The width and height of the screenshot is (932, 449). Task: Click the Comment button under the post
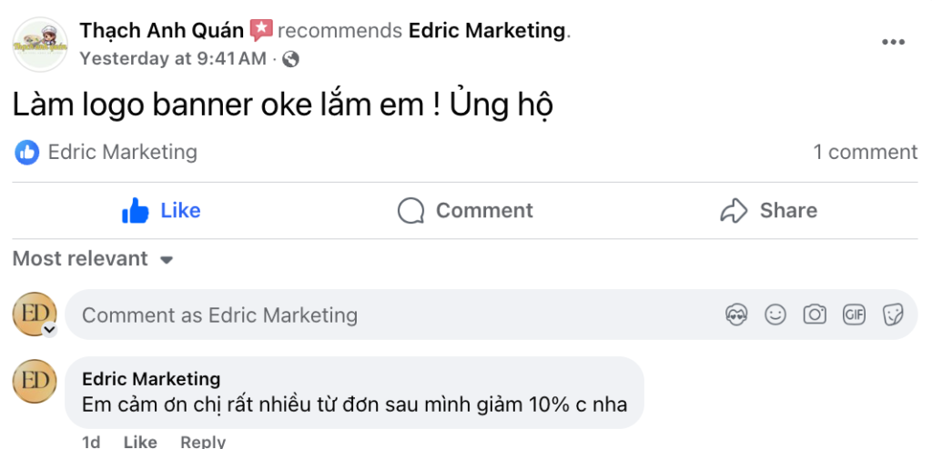coord(465,211)
